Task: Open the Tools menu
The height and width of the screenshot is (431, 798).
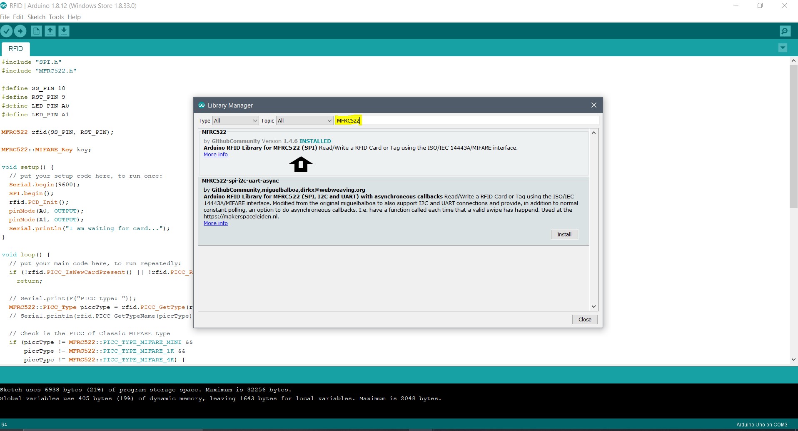Action: point(56,17)
